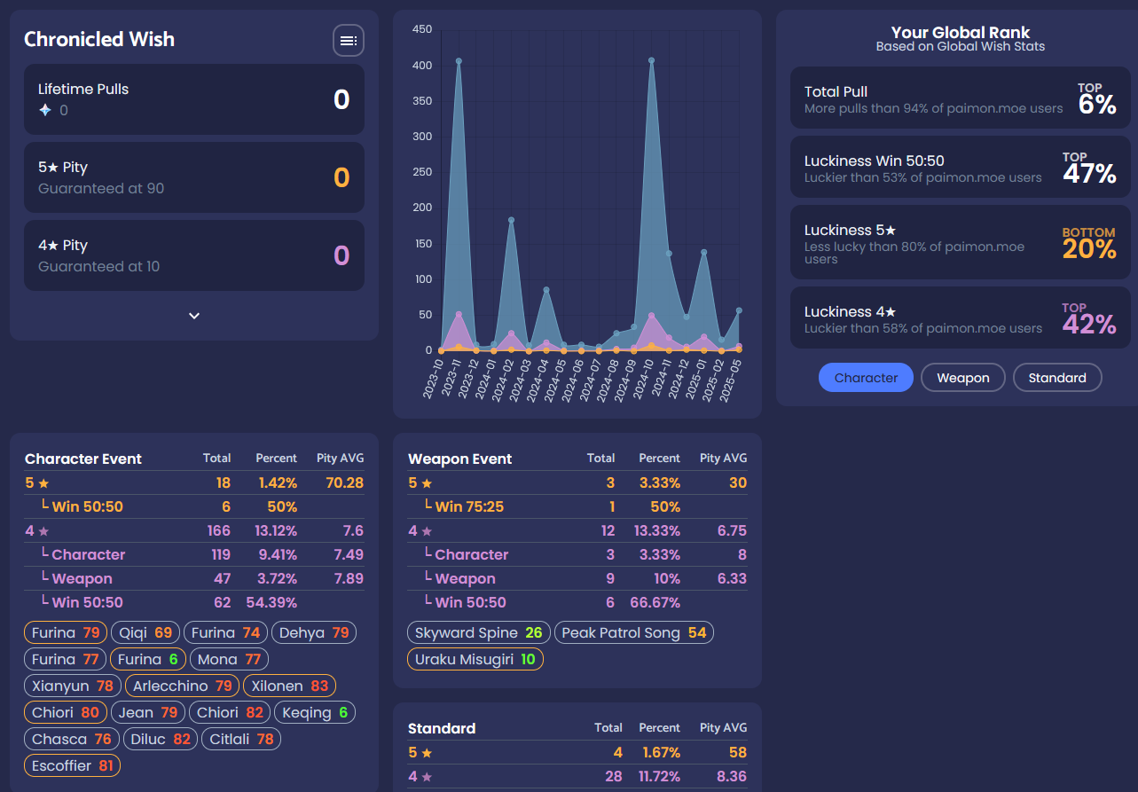
Task: Click the Escoffier 81 pull badge
Action: (73, 766)
